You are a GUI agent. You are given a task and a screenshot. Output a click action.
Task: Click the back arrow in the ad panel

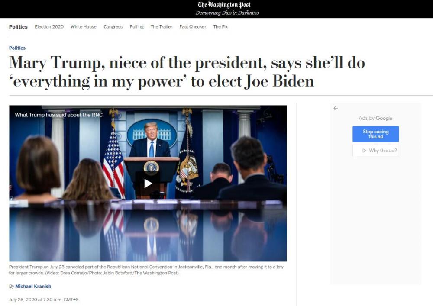(x=336, y=108)
